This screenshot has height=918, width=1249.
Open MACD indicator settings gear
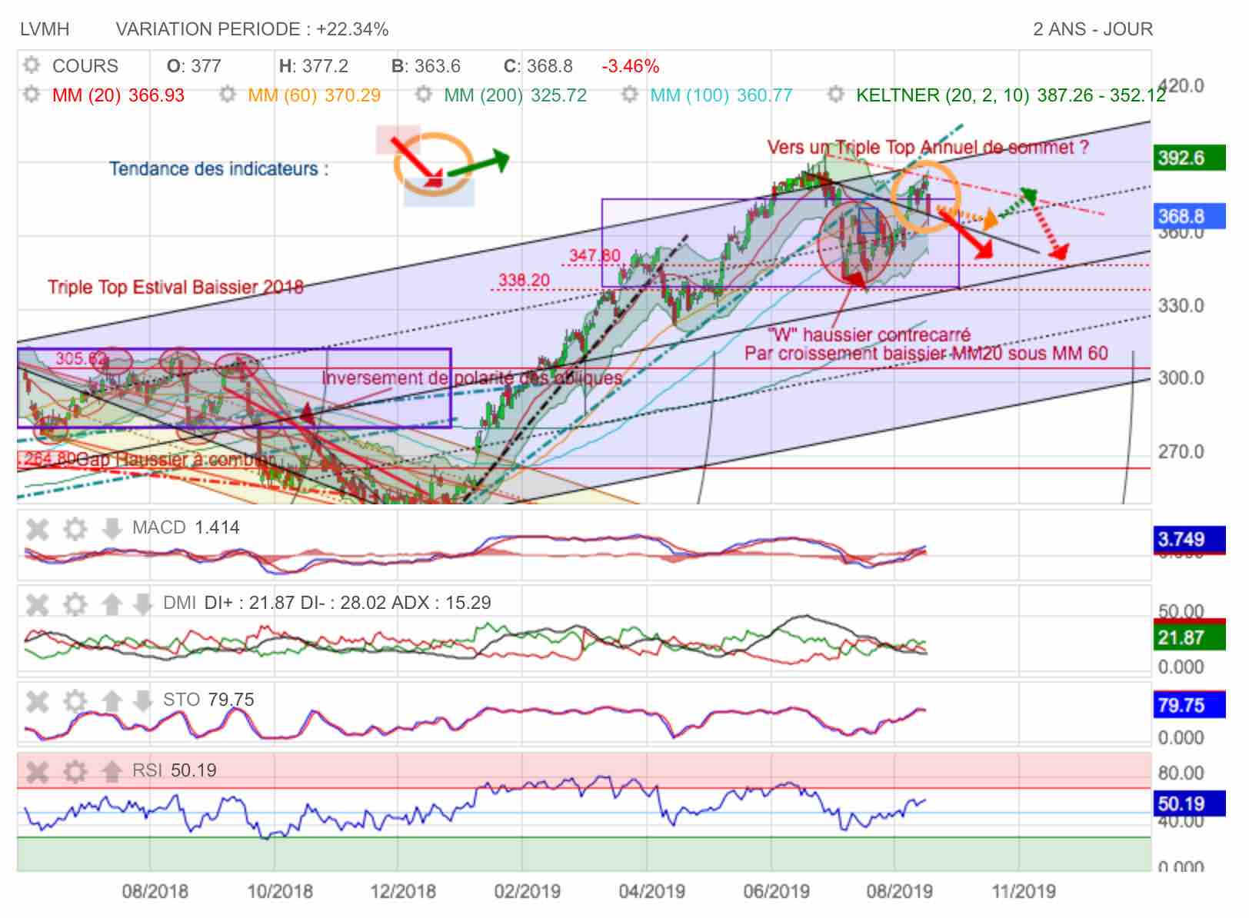pos(75,528)
